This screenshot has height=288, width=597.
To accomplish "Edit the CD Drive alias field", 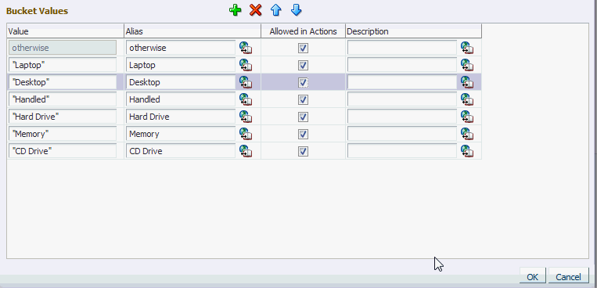I will point(181,151).
